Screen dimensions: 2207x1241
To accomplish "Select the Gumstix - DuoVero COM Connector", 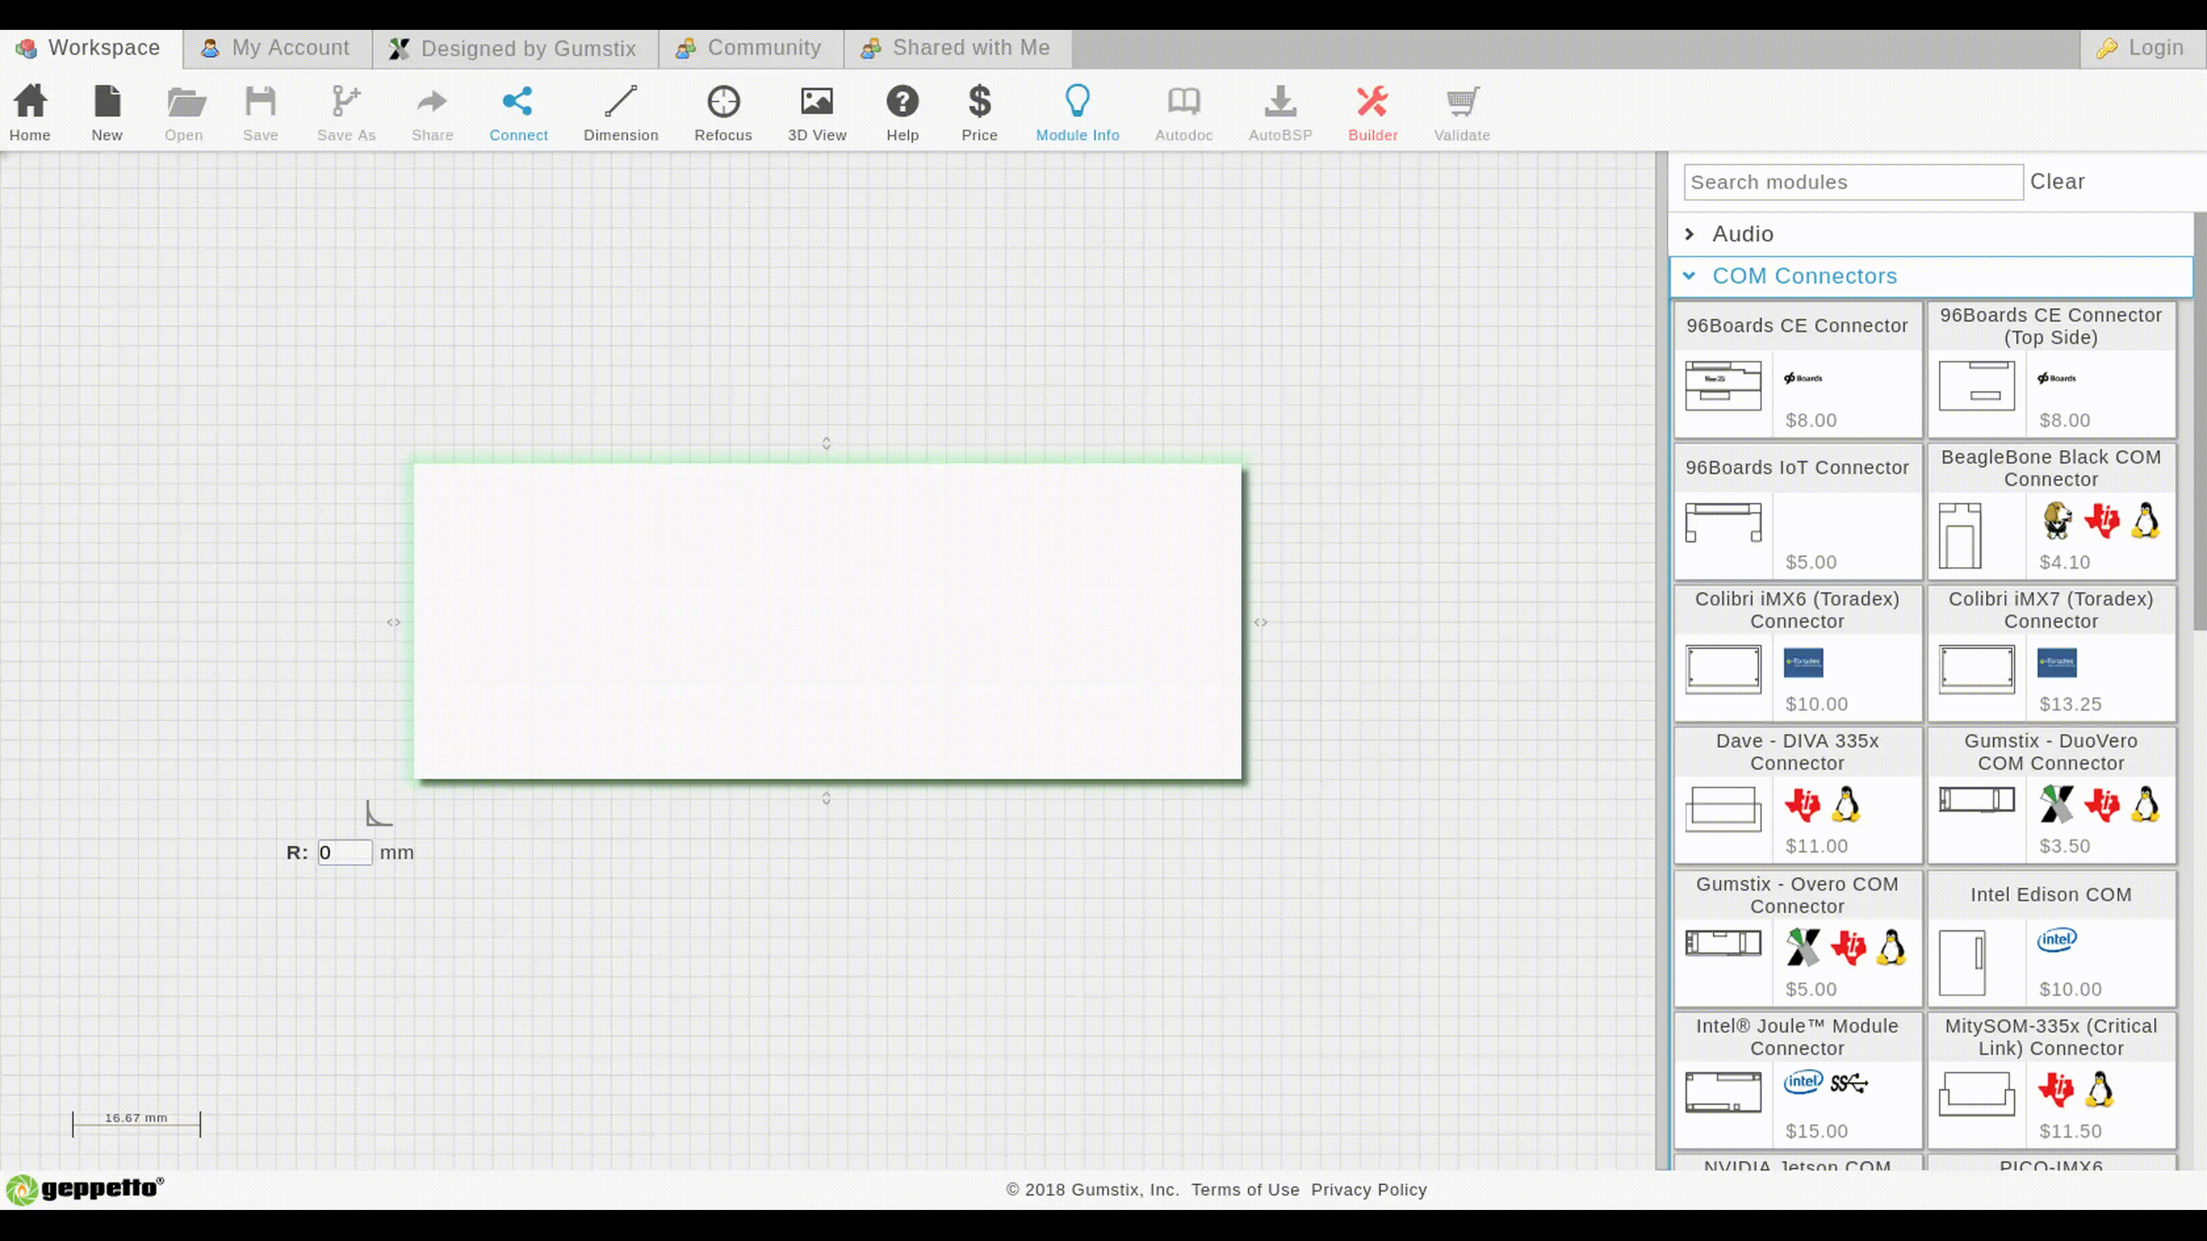I will (x=2051, y=795).
